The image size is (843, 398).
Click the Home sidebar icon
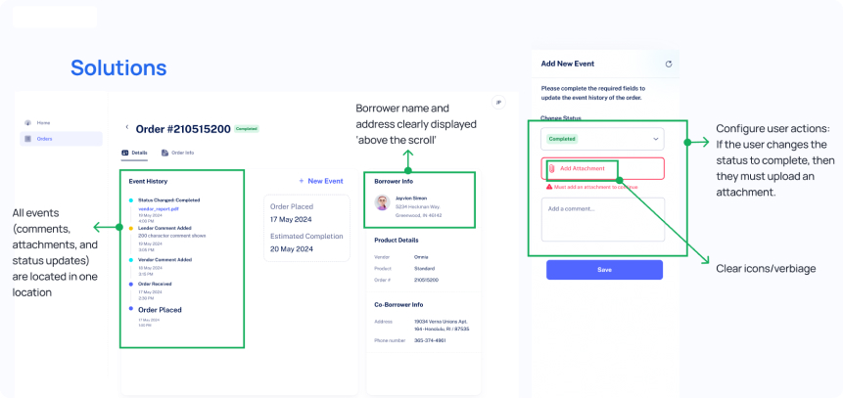tap(28, 123)
